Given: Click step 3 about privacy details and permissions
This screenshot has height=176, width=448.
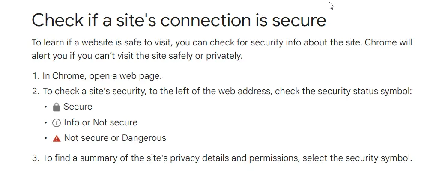Looking at the screenshot, I should pyautogui.click(x=227, y=158).
